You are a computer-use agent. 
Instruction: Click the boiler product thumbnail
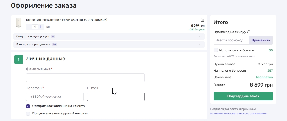[x=19, y=24]
